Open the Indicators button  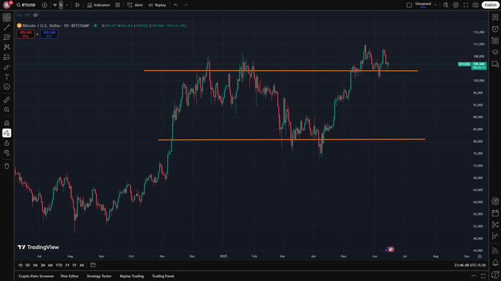(x=99, y=5)
